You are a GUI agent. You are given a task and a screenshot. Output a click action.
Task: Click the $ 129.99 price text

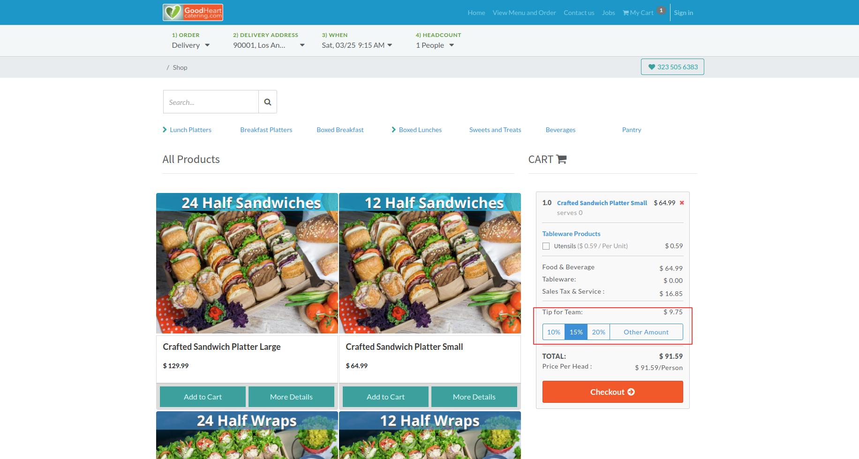coord(176,366)
